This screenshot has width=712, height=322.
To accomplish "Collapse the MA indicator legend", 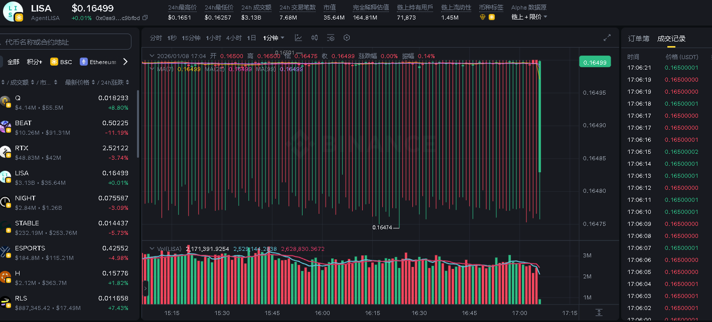I will point(152,69).
